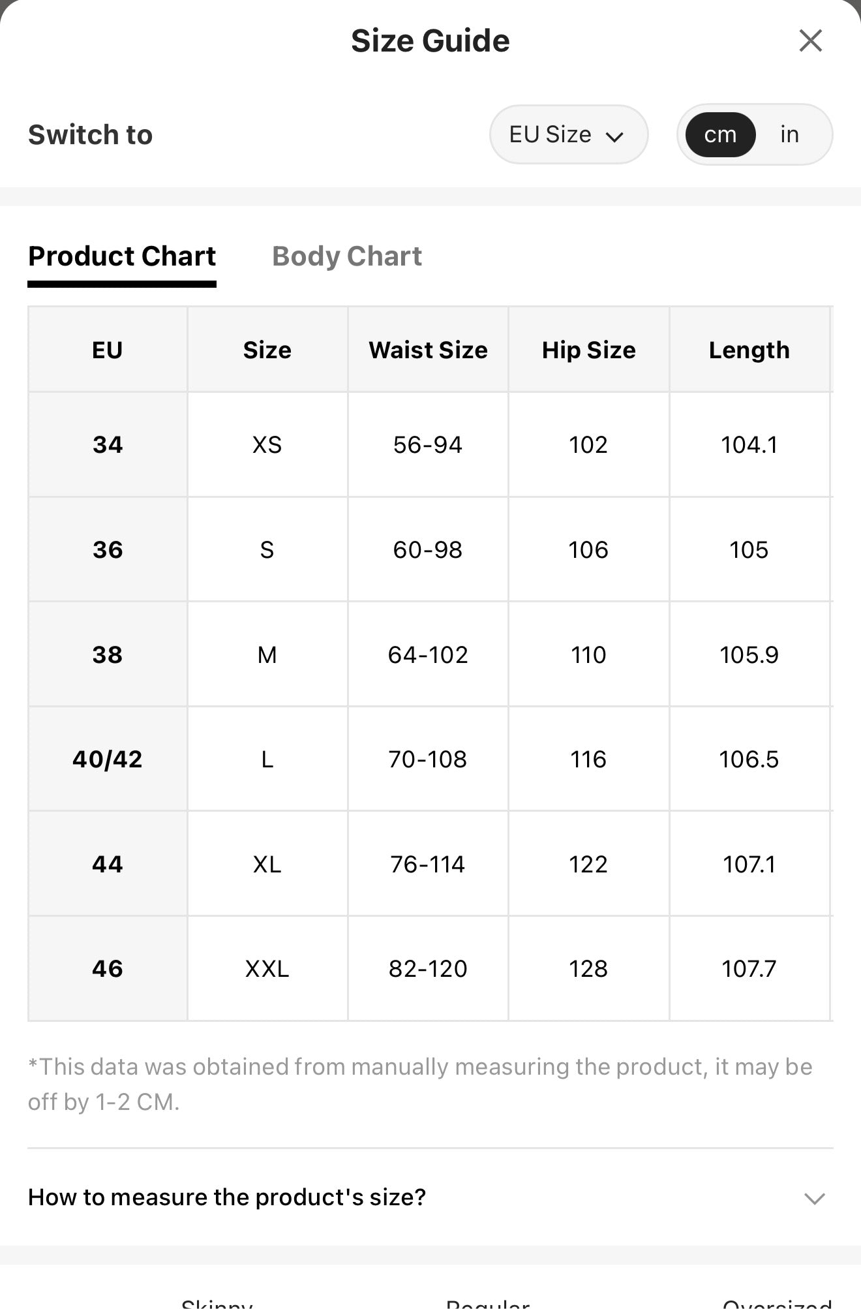Click the 107.1 length cell
This screenshot has height=1309, width=861.
point(749,864)
